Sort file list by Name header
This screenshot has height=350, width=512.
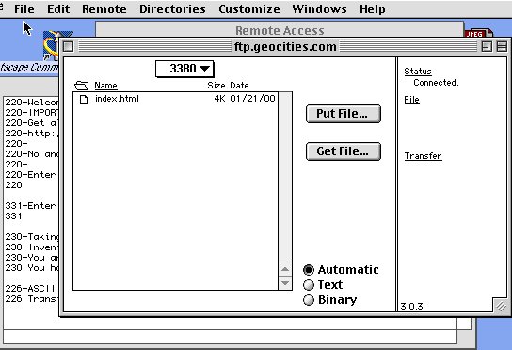pyautogui.click(x=105, y=86)
